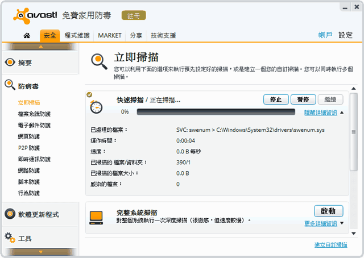
Task: Open the 技術支援 tab
Action: (x=163, y=35)
